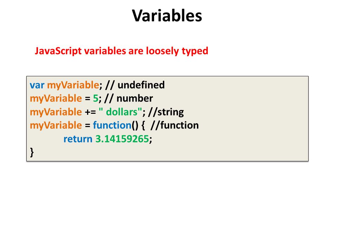Click myVariable in the var declaration line
337x252 pixels.
point(73,85)
